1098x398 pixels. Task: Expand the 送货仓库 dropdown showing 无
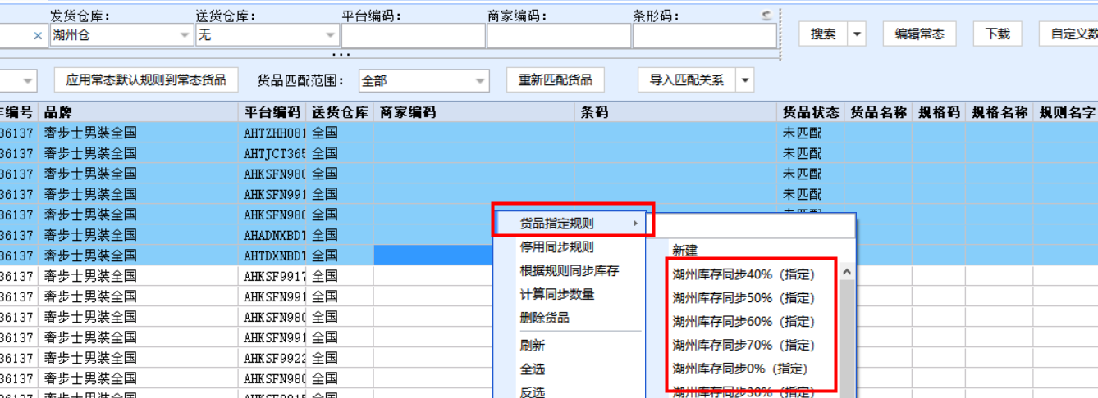(x=331, y=36)
